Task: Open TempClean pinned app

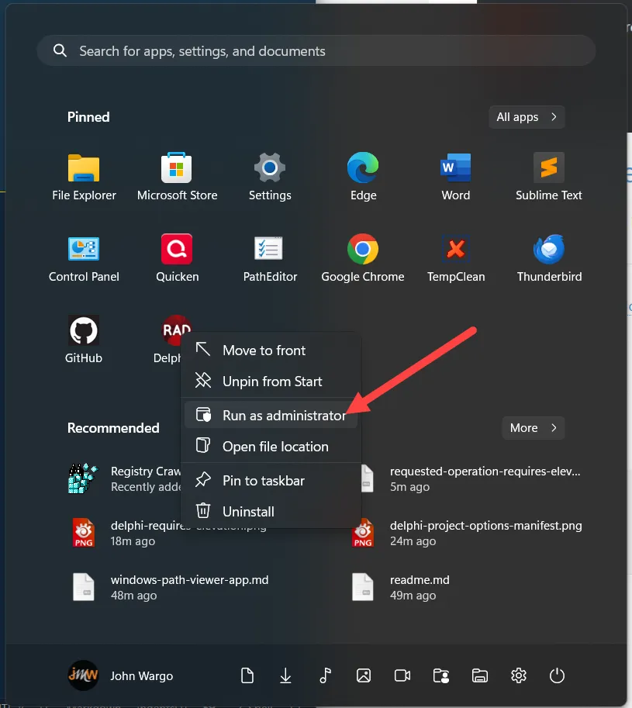Action: (455, 259)
